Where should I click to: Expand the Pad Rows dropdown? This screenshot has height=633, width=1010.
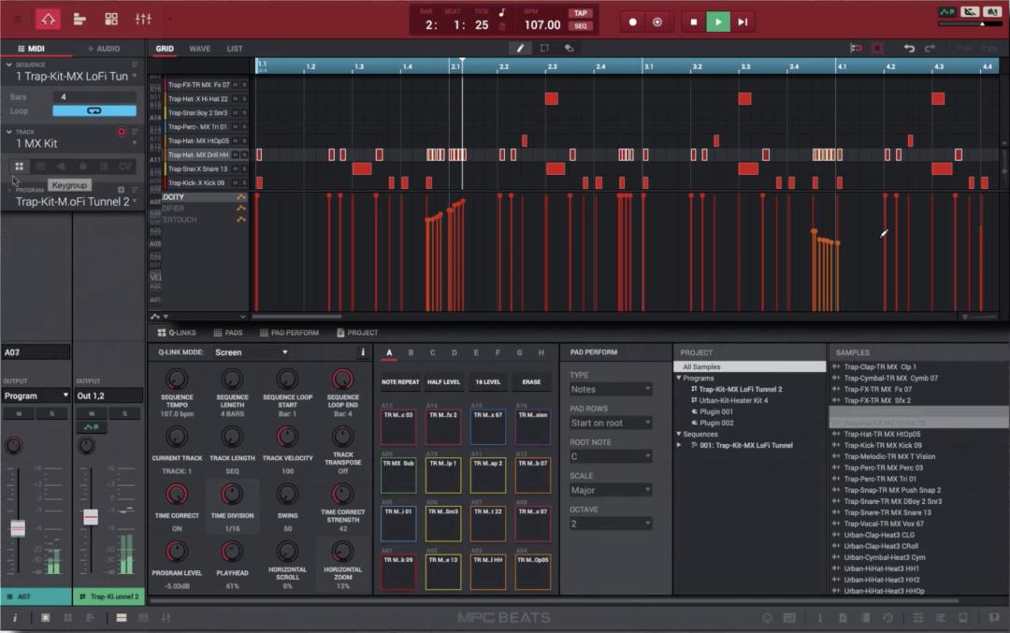click(x=610, y=423)
